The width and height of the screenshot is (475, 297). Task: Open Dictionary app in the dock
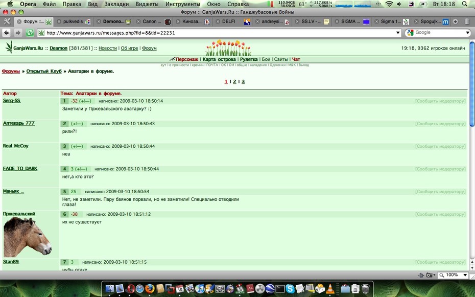250,288
